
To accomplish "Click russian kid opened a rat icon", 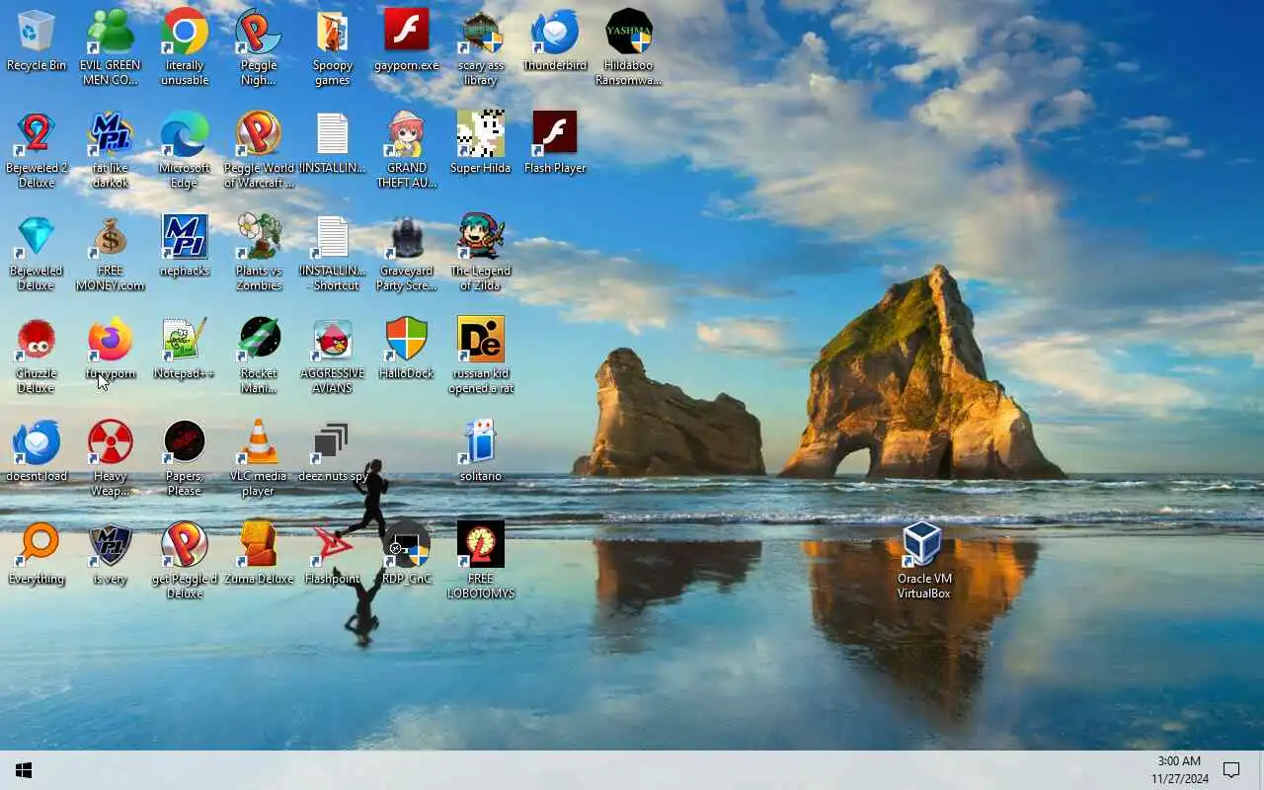I will (x=481, y=340).
